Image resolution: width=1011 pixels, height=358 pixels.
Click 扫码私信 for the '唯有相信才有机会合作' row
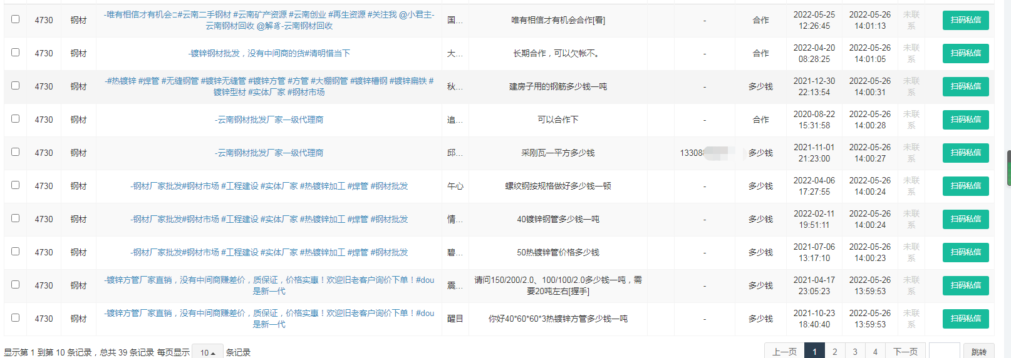point(965,20)
